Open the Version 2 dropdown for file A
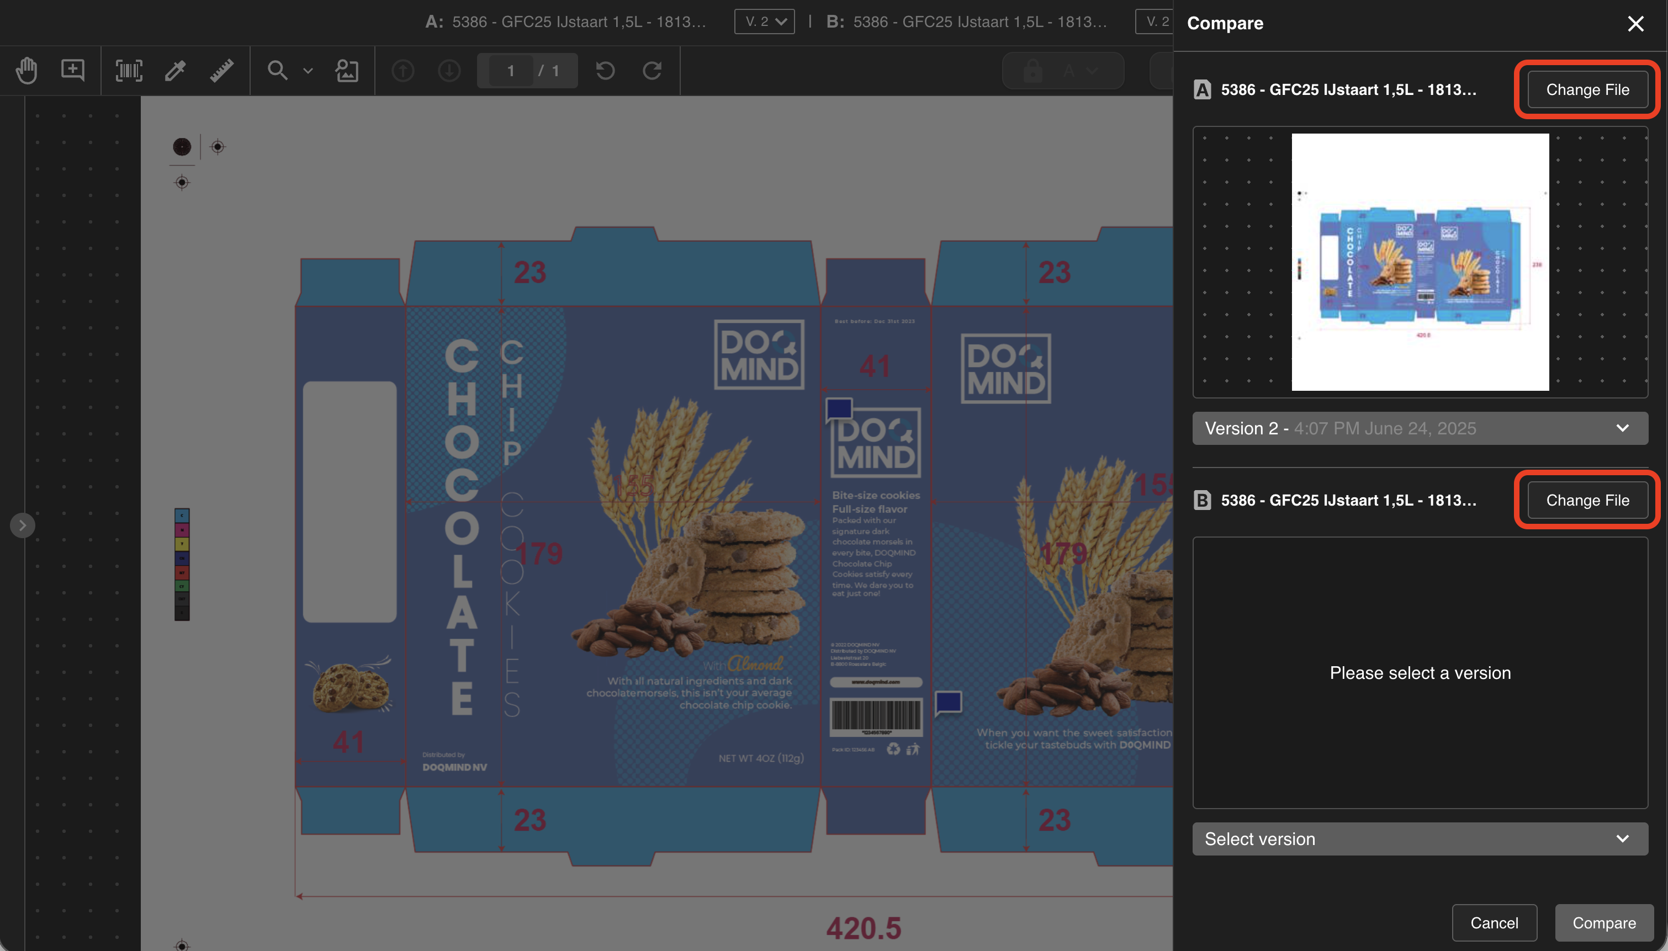Image resolution: width=1668 pixels, height=951 pixels. coord(1420,428)
